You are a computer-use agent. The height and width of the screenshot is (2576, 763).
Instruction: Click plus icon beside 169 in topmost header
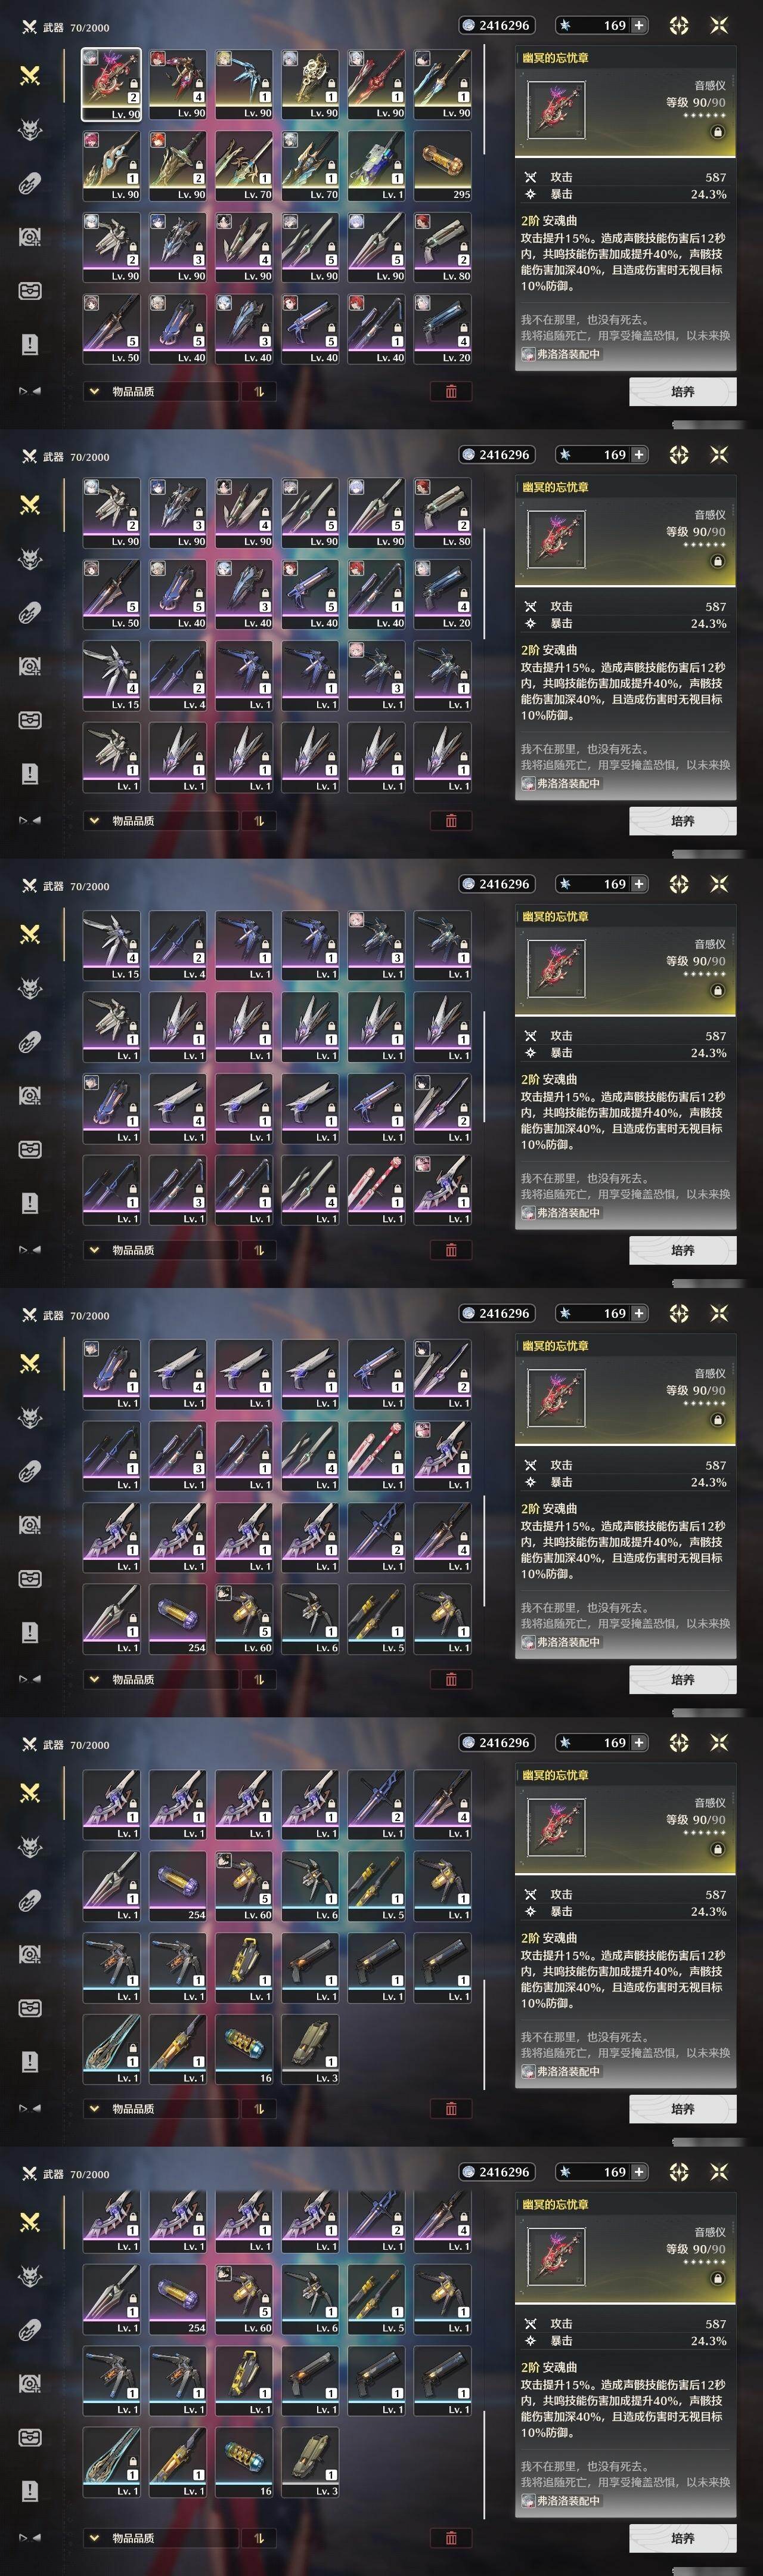click(639, 25)
